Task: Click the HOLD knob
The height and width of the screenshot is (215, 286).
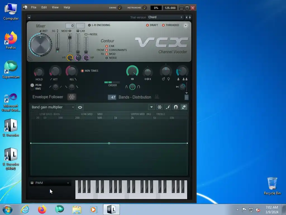Action: click(39, 72)
